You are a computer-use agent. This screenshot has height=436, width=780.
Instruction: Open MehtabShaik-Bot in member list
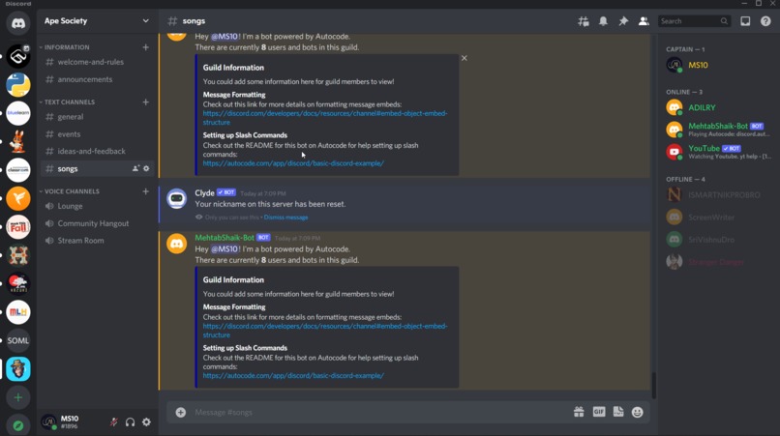tap(718, 130)
